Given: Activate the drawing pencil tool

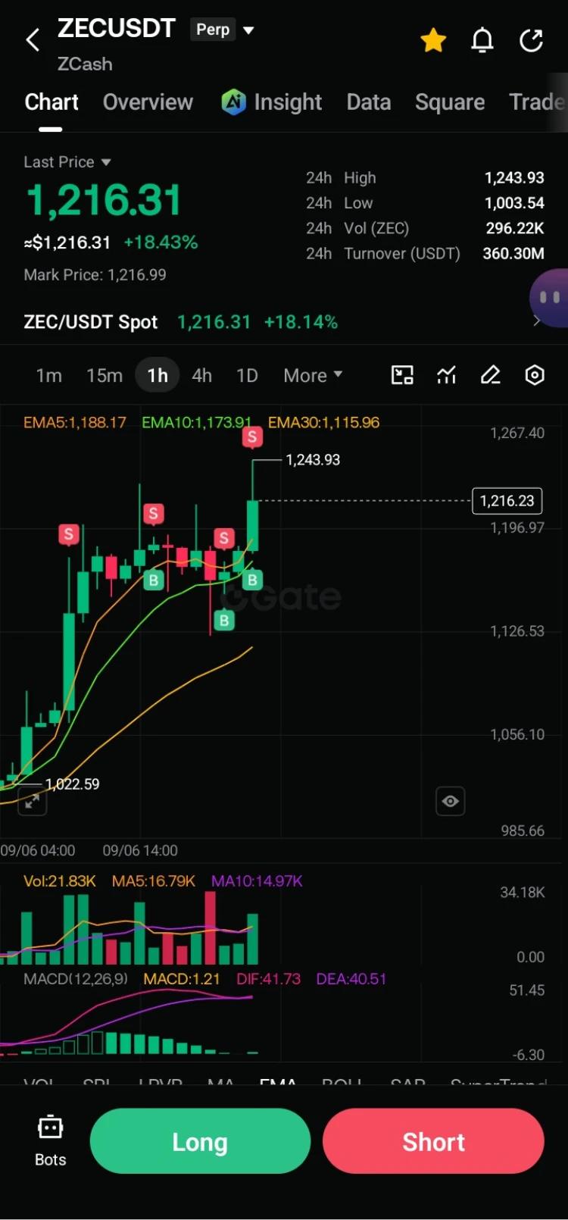Looking at the screenshot, I should click(x=491, y=375).
